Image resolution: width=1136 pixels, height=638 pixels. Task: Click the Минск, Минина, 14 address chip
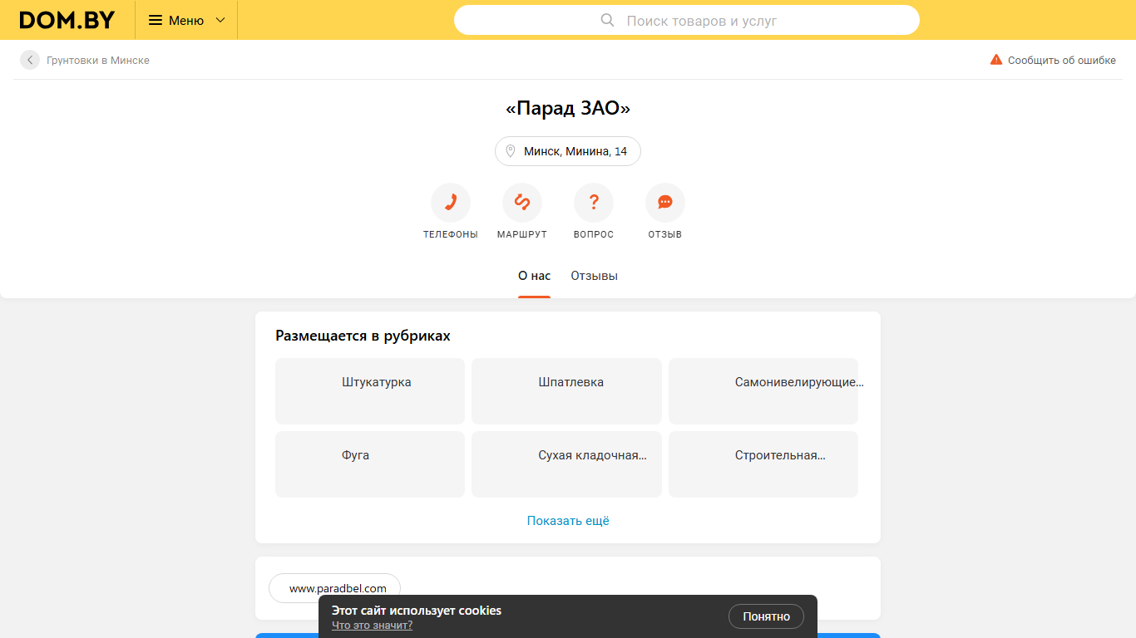point(568,151)
